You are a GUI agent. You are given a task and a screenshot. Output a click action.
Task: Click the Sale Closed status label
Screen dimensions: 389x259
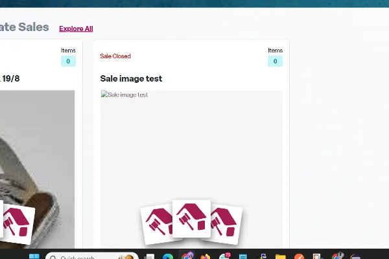[x=115, y=56]
